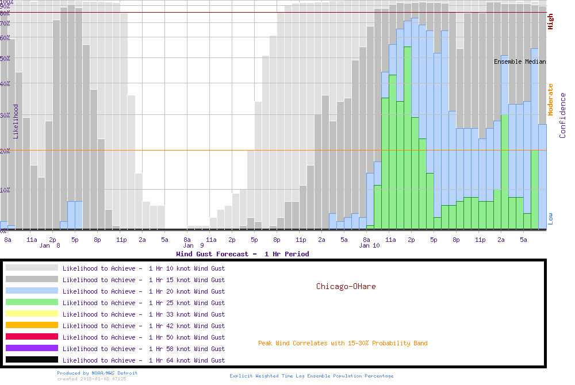
Task: Click the dark gray 15 knot legend swatch
Action: (32, 279)
